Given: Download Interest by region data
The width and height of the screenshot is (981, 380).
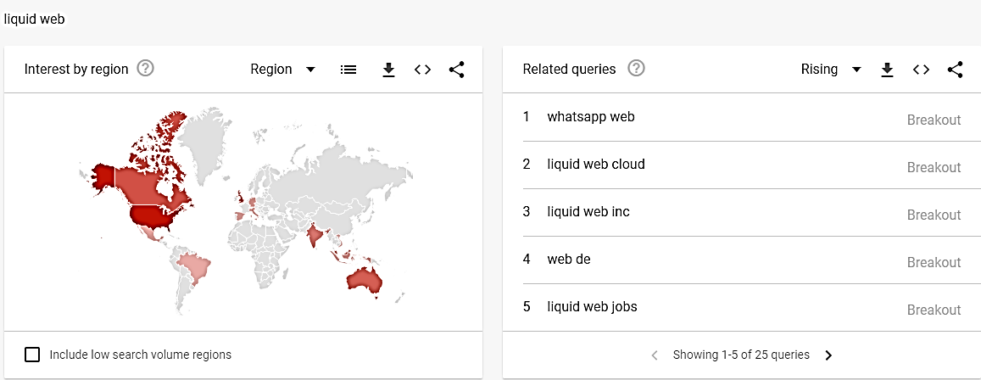Looking at the screenshot, I should pos(388,70).
